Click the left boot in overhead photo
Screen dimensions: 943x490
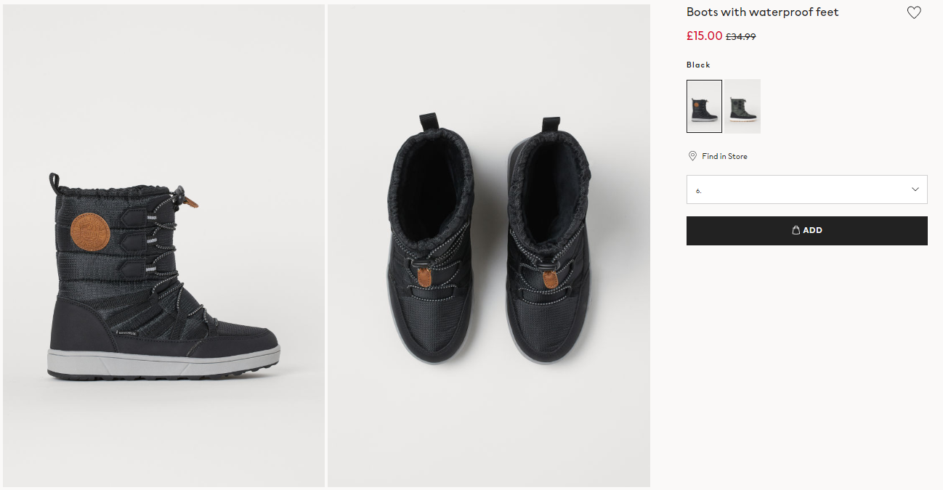coord(429,240)
